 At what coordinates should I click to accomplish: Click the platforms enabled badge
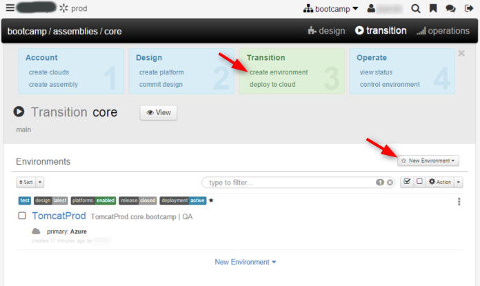pos(93,201)
